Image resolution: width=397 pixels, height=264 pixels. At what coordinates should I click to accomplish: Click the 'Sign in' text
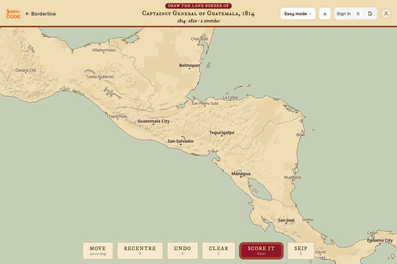pyautogui.click(x=344, y=14)
